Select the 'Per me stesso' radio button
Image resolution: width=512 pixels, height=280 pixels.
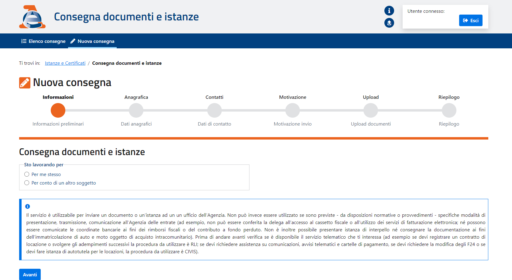click(x=27, y=174)
